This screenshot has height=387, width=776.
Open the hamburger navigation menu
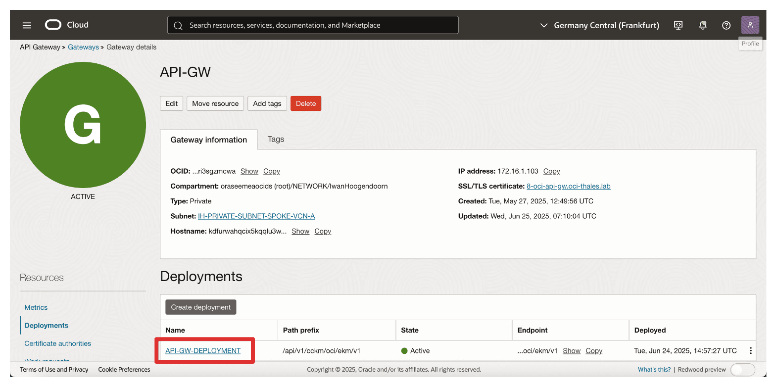tap(27, 25)
